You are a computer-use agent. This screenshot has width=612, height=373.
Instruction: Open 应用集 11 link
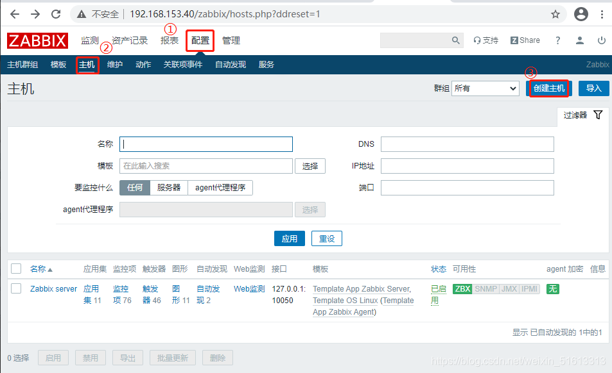92,294
